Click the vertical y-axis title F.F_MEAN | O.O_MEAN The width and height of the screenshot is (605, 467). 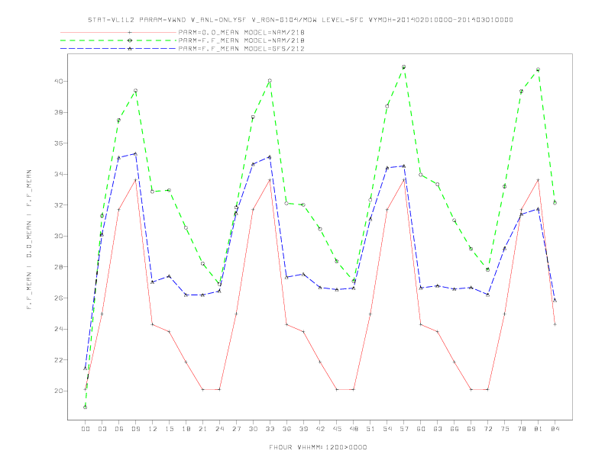29,240
